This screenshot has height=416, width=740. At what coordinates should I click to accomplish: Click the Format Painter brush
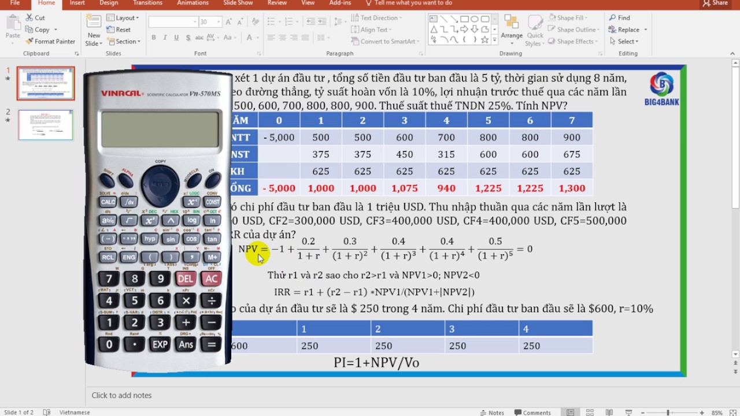(x=29, y=42)
